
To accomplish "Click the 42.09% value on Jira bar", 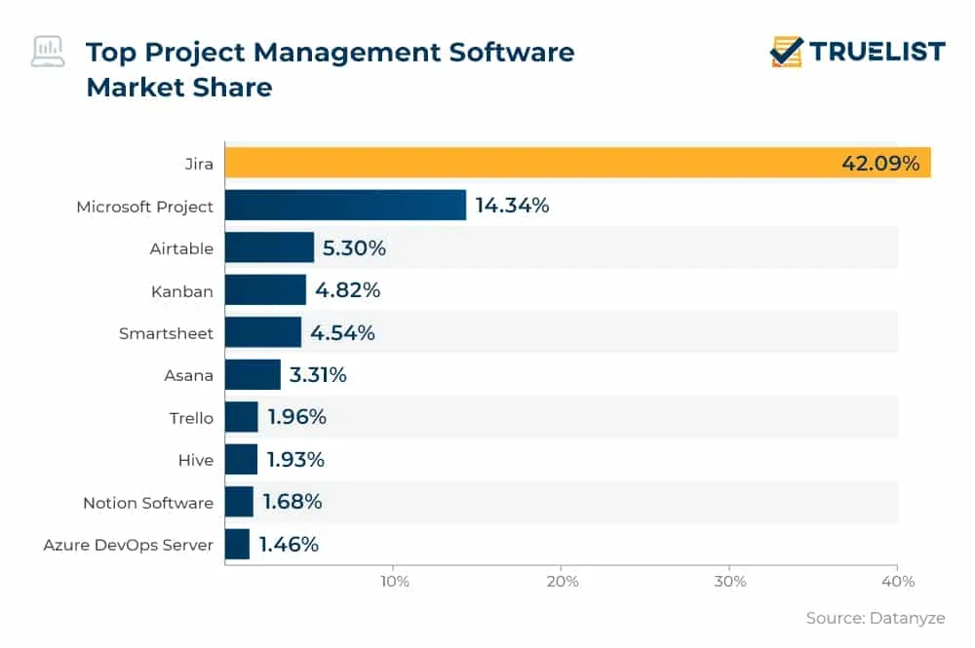I will [879, 163].
